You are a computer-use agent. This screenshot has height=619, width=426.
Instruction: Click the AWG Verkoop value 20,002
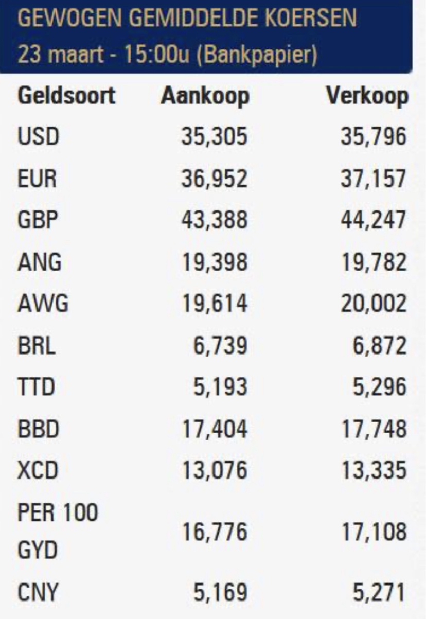point(373,304)
